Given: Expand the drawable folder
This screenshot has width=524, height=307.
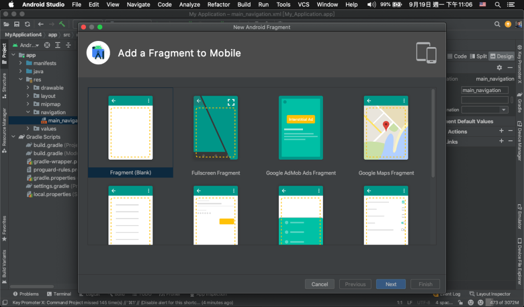Looking at the screenshot, I should [x=28, y=87].
